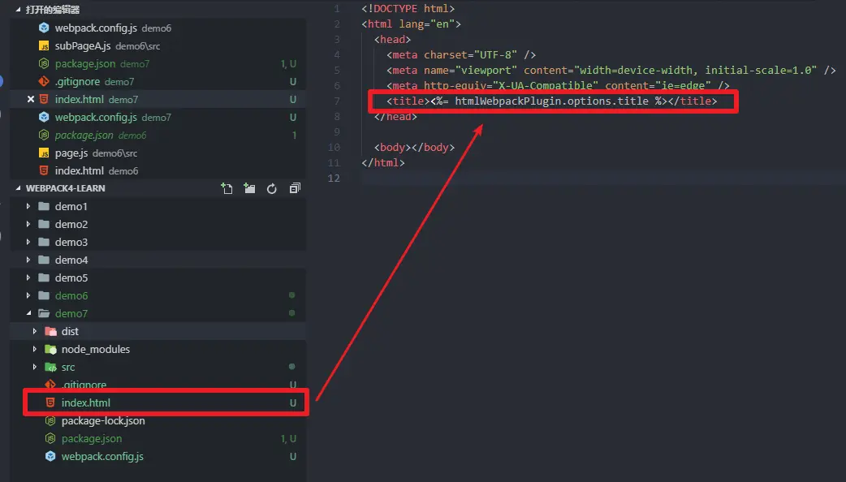Click the New File icon in the WEBPACK4-LEARN header
The height and width of the screenshot is (482, 846).
tap(227, 188)
